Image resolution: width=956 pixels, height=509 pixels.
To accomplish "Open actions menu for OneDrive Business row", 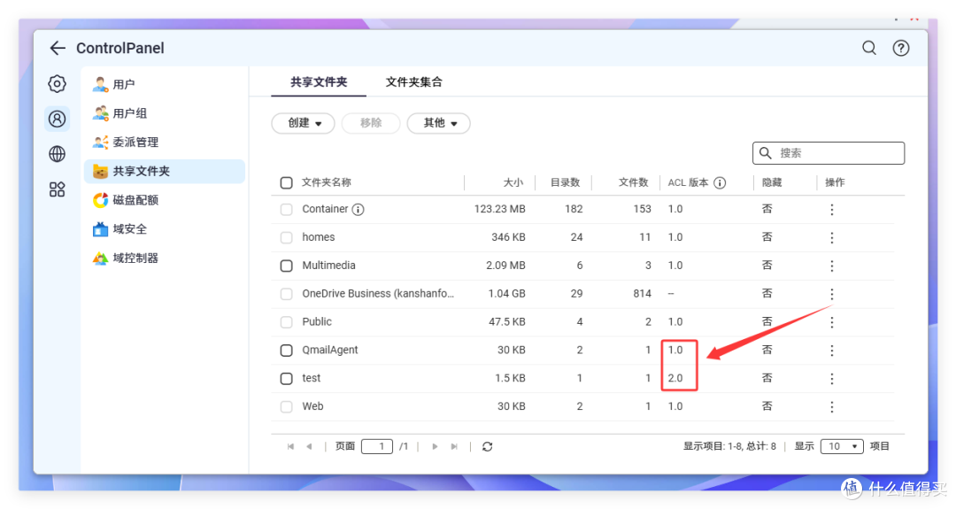I will click(x=831, y=294).
